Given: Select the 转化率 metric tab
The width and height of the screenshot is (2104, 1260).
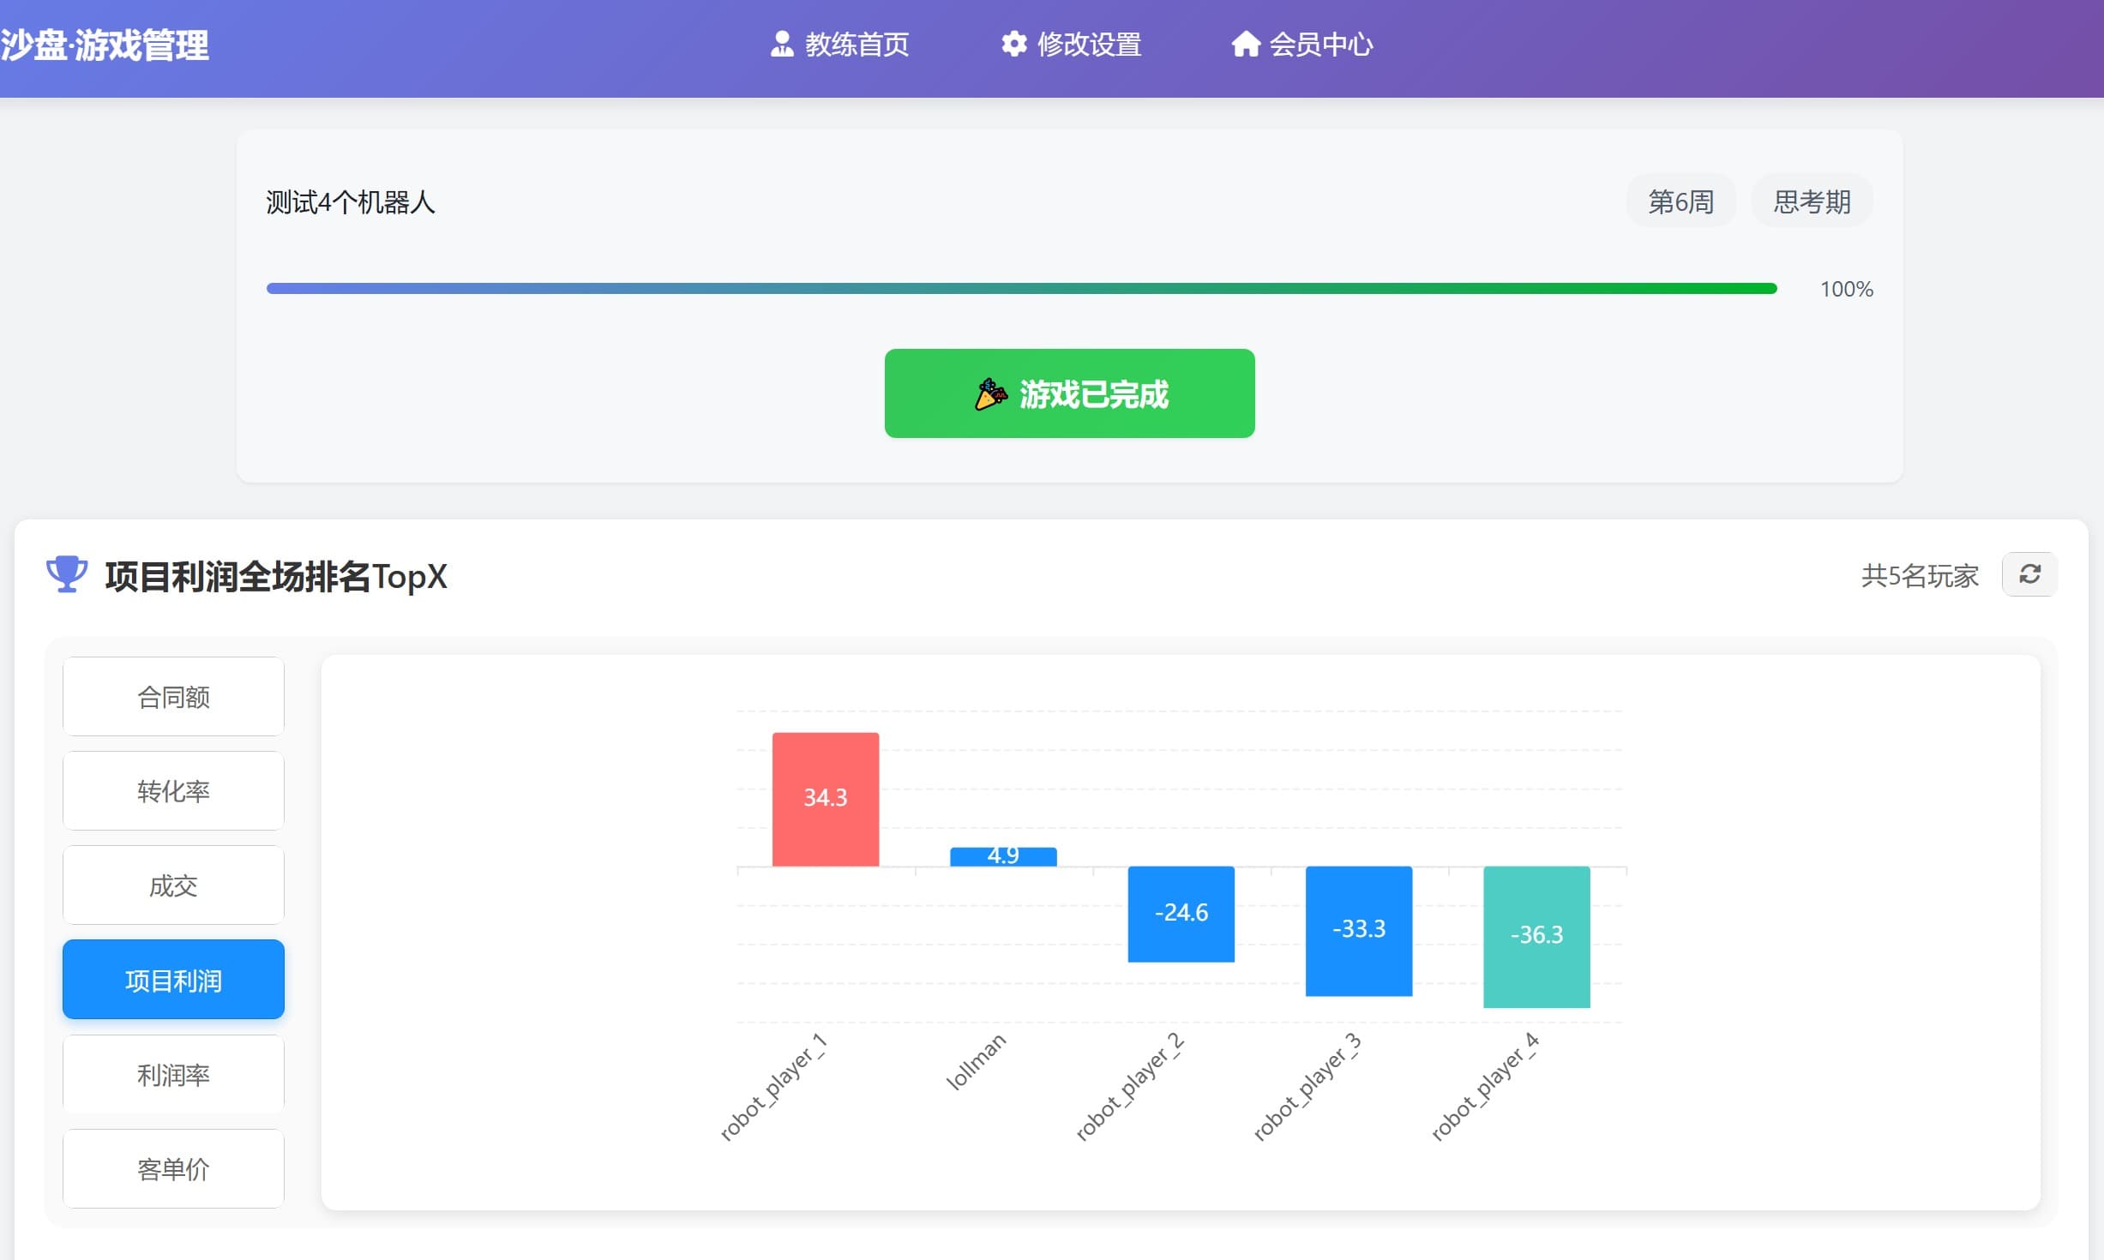Looking at the screenshot, I should tap(173, 790).
